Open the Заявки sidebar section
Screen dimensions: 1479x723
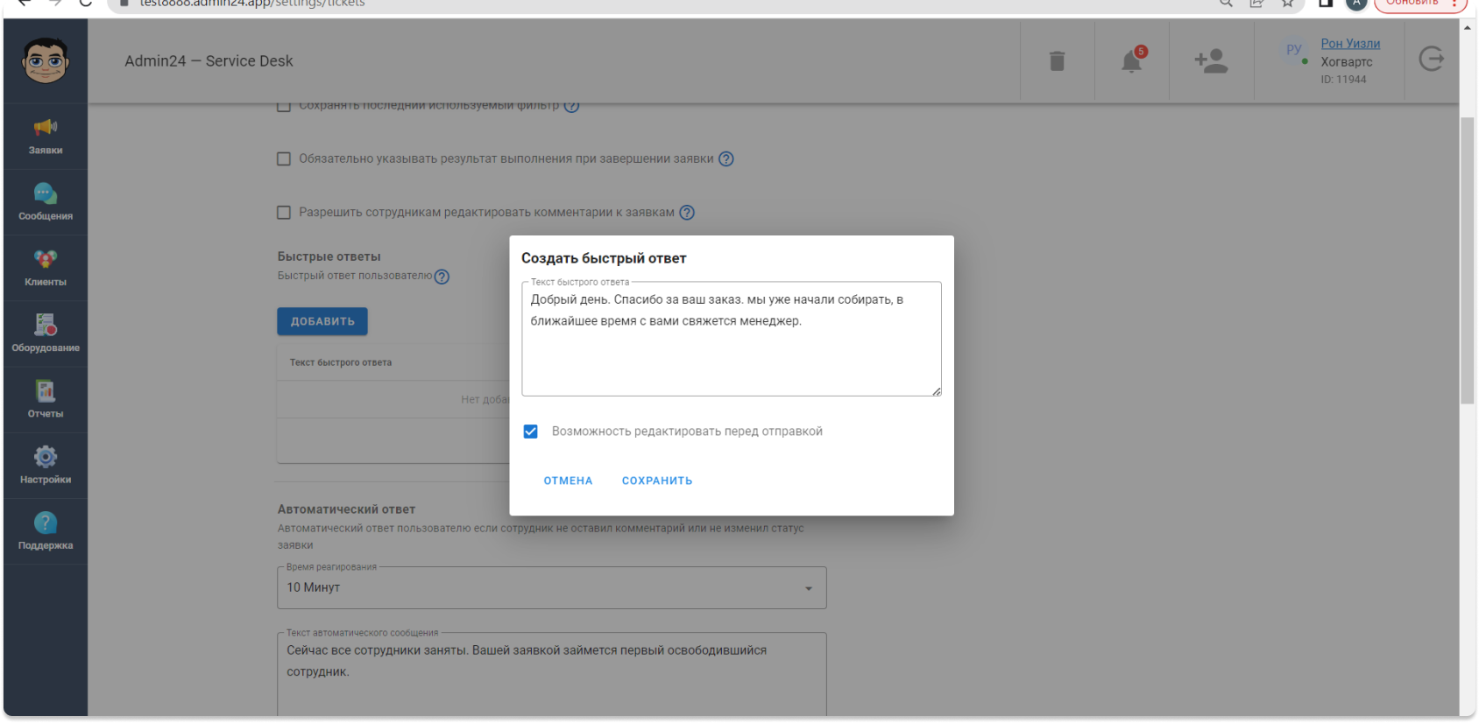pos(46,137)
